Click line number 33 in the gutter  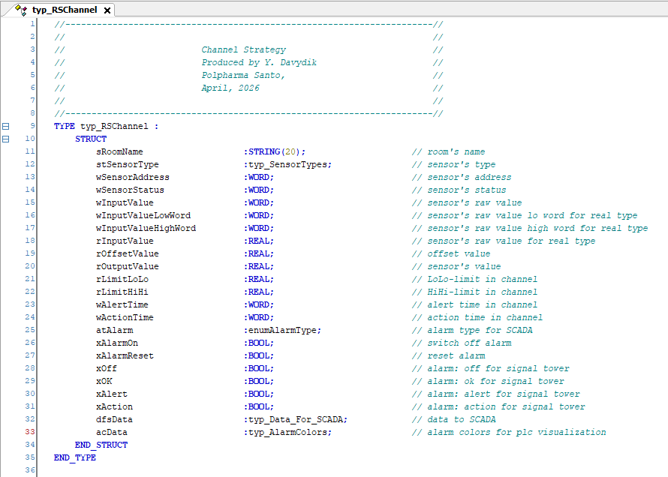[x=30, y=432]
